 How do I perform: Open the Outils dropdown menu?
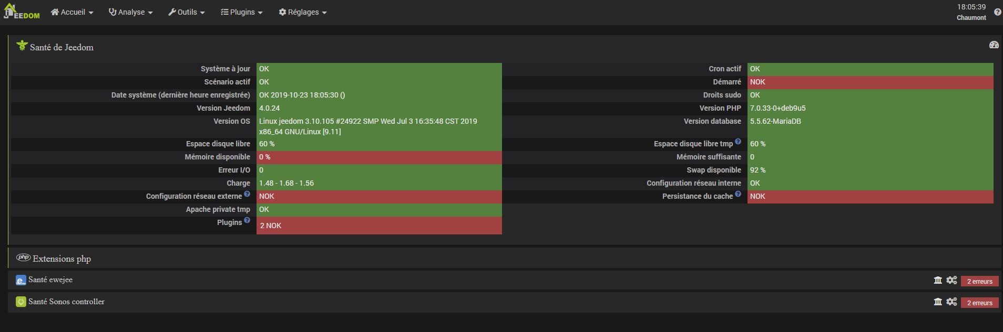tap(187, 12)
